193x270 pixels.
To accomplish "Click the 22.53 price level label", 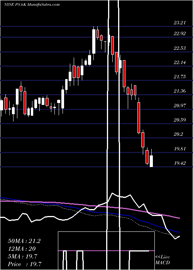I will point(180,48).
